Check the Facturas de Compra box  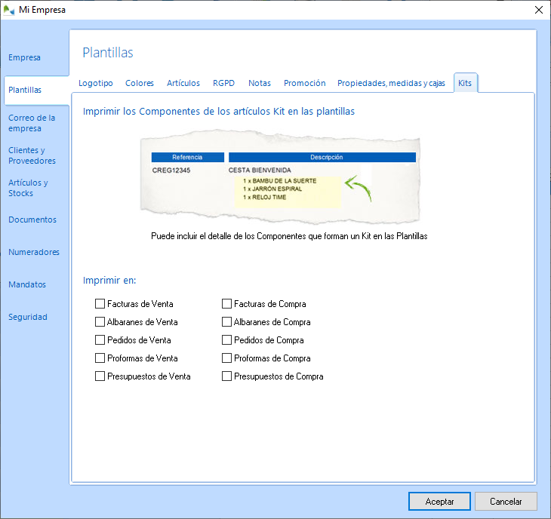click(x=227, y=304)
